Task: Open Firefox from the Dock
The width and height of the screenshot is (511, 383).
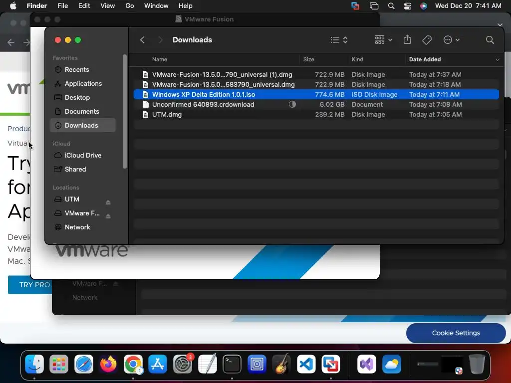Action: point(108,364)
